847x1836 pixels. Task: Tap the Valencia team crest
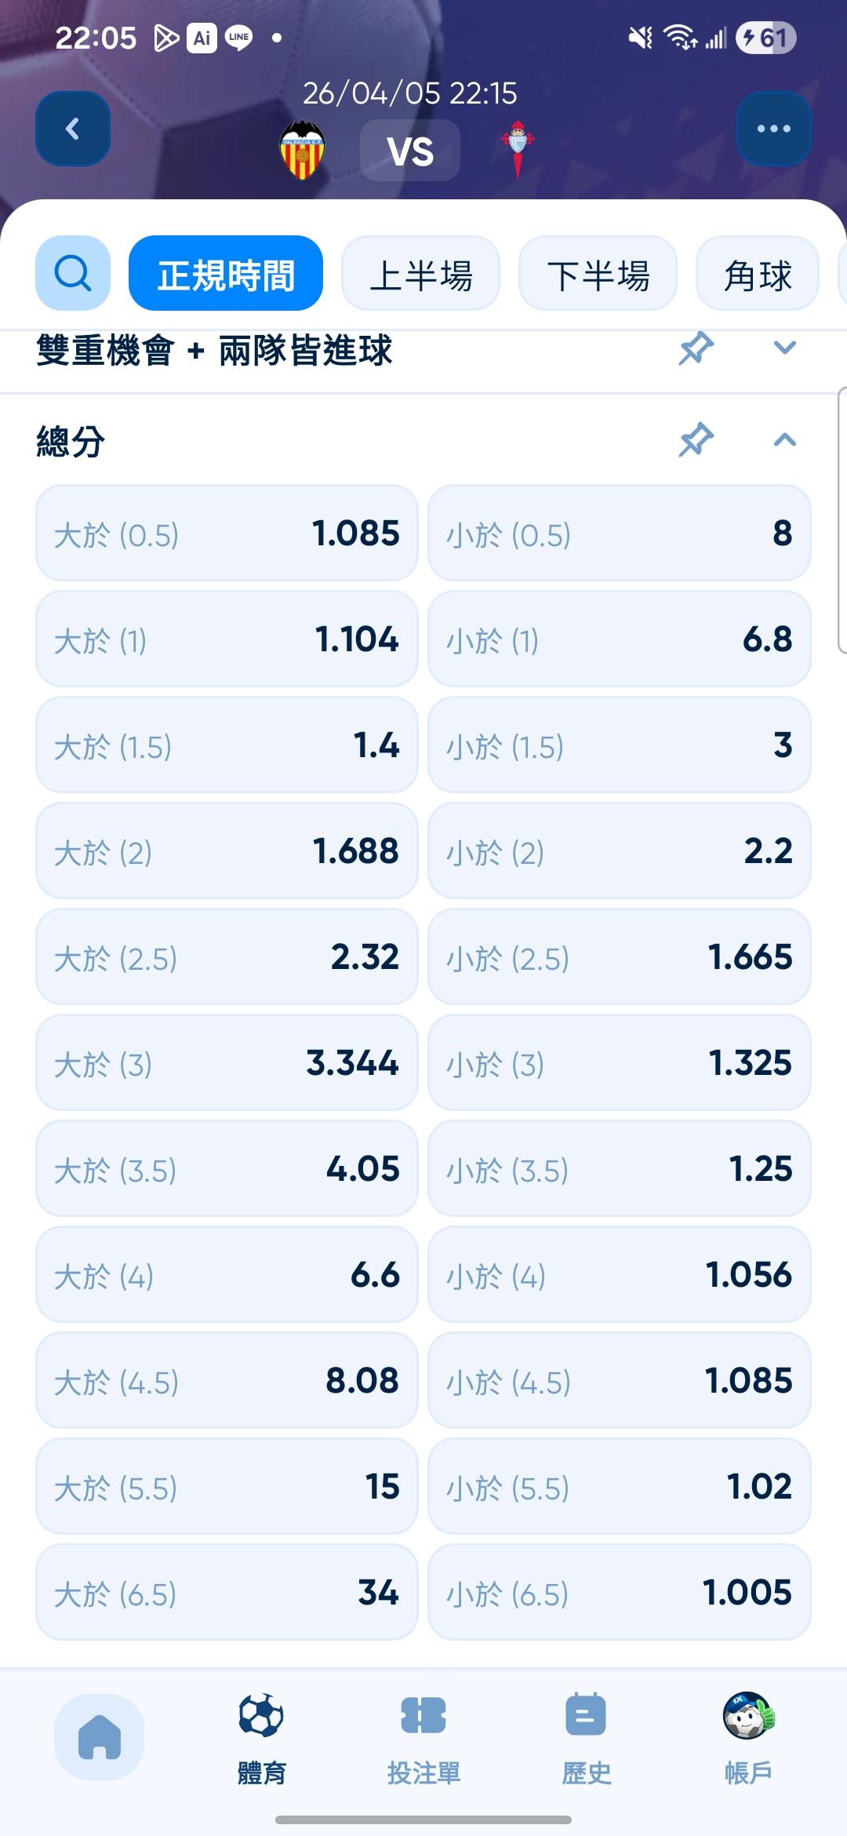tap(302, 150)
